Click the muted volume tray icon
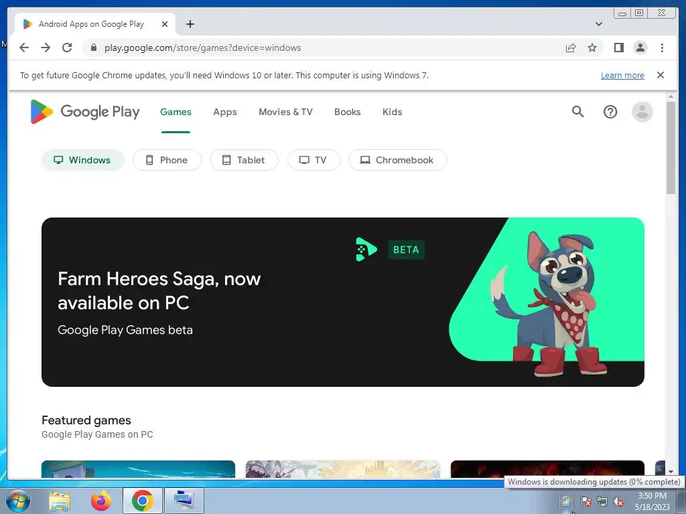 pos(618,501)
